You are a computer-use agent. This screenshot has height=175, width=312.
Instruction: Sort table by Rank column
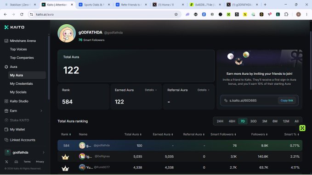coord(66,134)
